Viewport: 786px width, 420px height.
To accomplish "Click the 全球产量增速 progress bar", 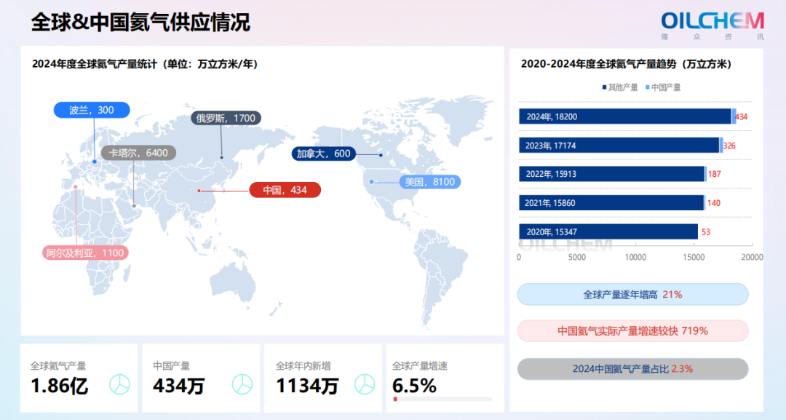I will 442,399.
